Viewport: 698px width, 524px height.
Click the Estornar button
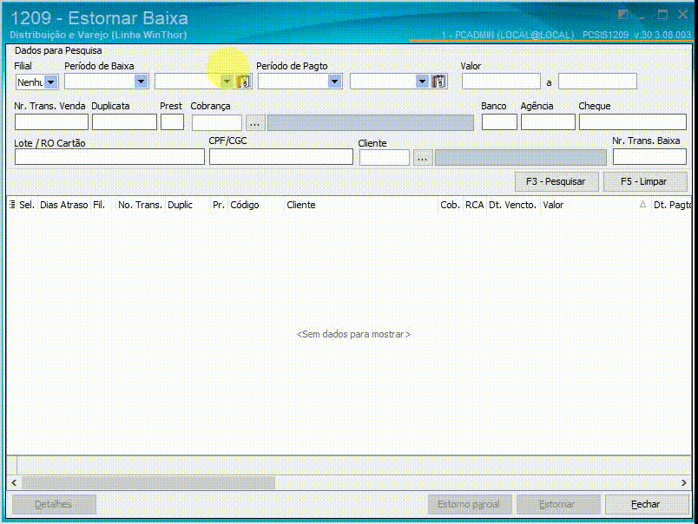point(557,504)
